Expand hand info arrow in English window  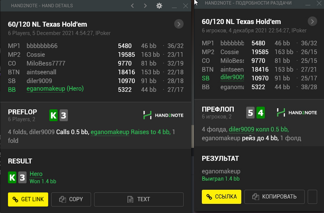pyautogui.click(x=179, y=24)
